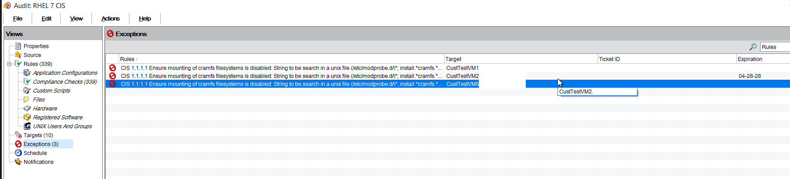Click the Exceptions prohibited icon in tree

(18, 144)
